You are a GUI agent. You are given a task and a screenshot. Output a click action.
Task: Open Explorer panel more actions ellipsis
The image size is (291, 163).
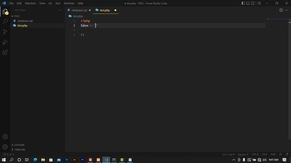tap(60, 10)
